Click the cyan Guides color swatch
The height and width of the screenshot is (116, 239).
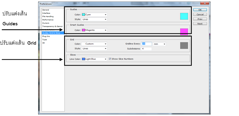[184, 16]
